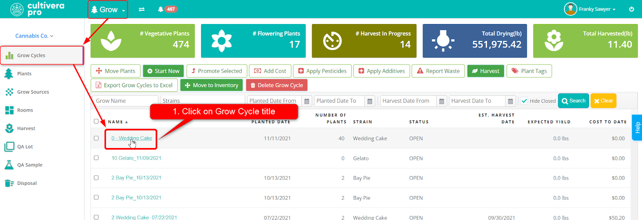Image resolution: width=642 pixels, height=220 pixels.
Task: Click Harvest In Progress clock icon
Action: point(332,41)
